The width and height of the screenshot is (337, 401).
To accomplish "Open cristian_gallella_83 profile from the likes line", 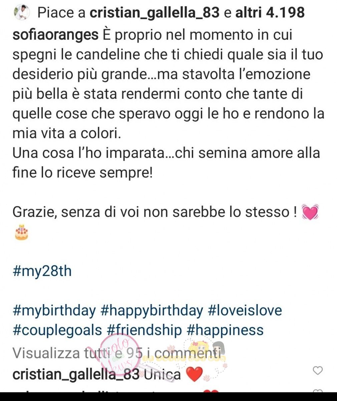I will (155, 13).
